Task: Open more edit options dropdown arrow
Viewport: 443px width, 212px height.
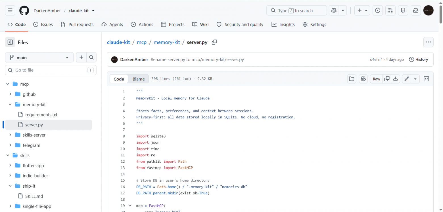Action: 415,79
